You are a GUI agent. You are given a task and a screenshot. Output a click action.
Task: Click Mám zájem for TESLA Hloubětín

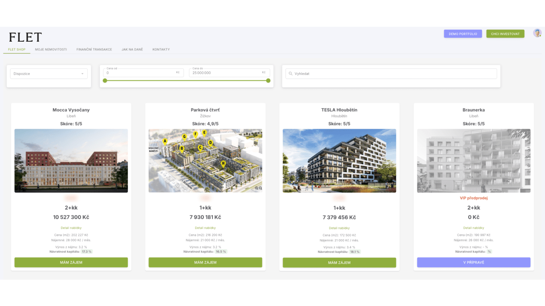(339, 263)
